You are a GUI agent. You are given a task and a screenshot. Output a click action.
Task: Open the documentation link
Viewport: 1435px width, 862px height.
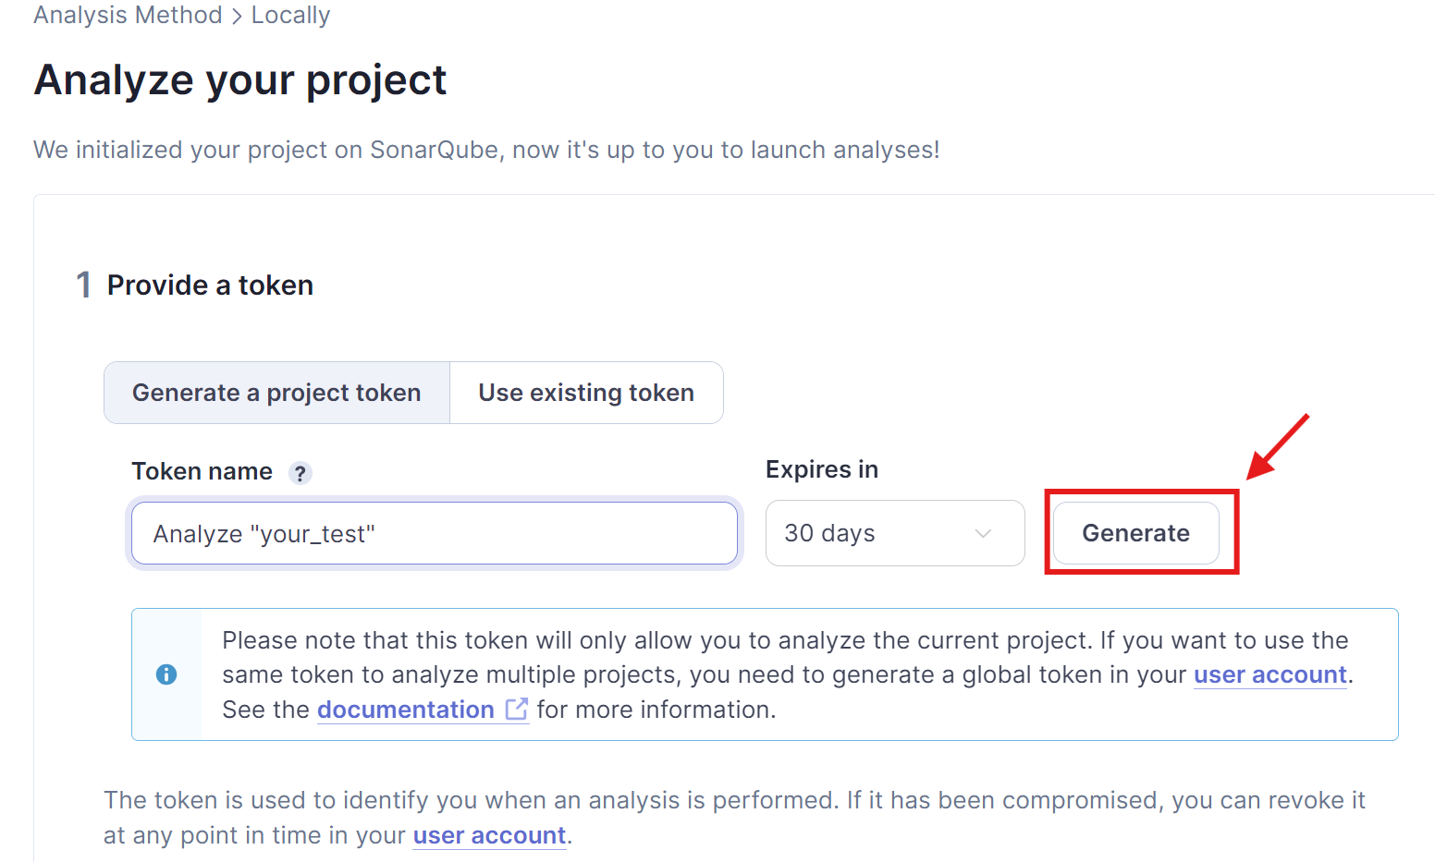pyautogui.click(x=405, y=710)
